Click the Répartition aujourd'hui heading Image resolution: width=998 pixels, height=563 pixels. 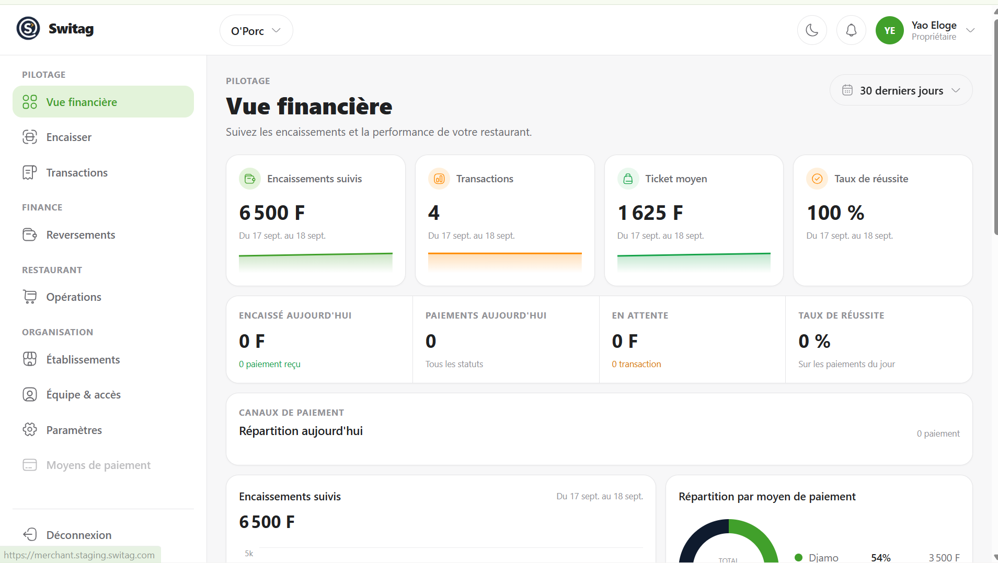[301, 431]
